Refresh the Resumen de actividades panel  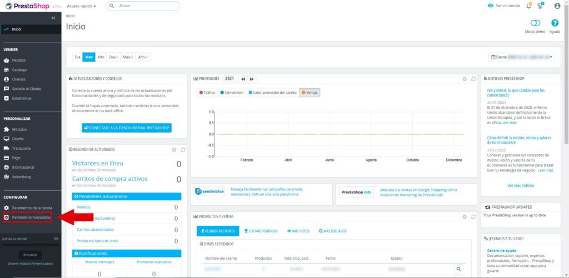(183, 150)
